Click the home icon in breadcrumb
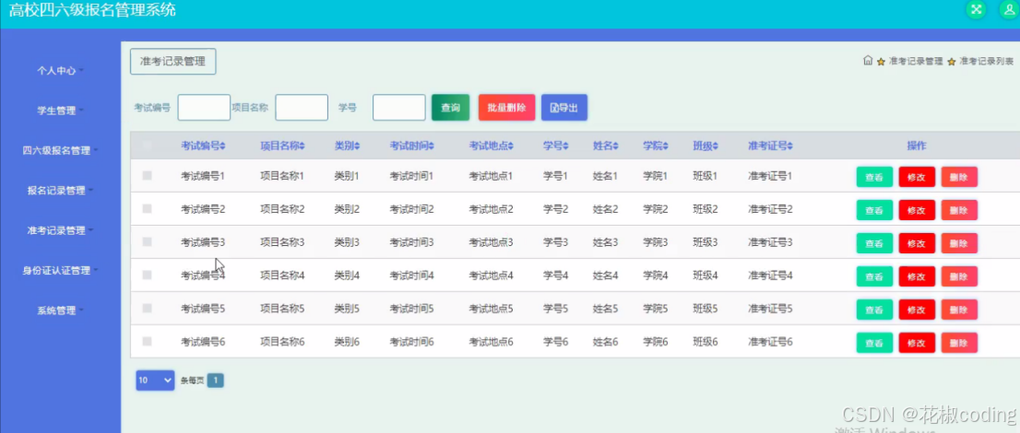This screenshot has width=1020, height=433. [x=867, y=61]
